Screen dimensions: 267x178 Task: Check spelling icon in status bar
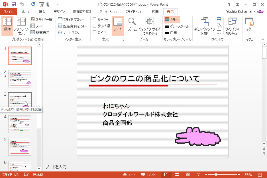[26, 175]
